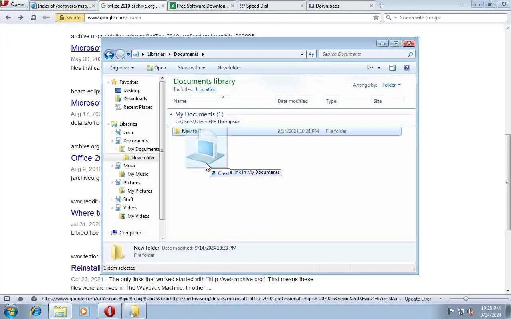
Task: Select My Music folder
Action: click(x=137, y=174)
